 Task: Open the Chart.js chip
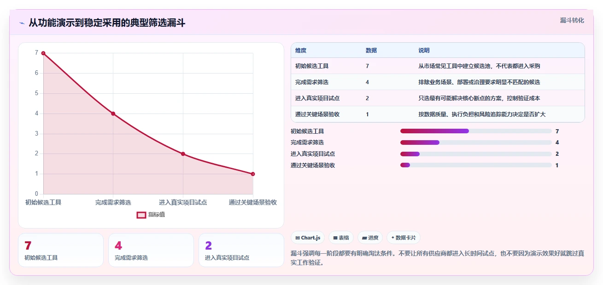pyautogui.click(x=308, y=238)
